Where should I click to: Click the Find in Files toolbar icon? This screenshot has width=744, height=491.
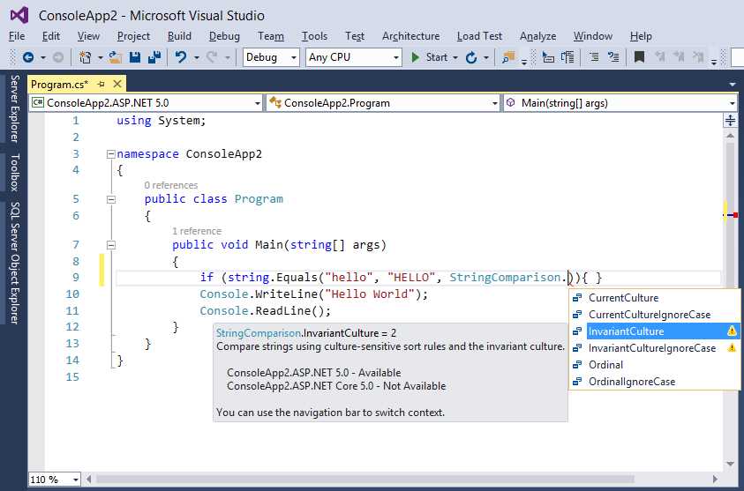(x=508, y=57)
